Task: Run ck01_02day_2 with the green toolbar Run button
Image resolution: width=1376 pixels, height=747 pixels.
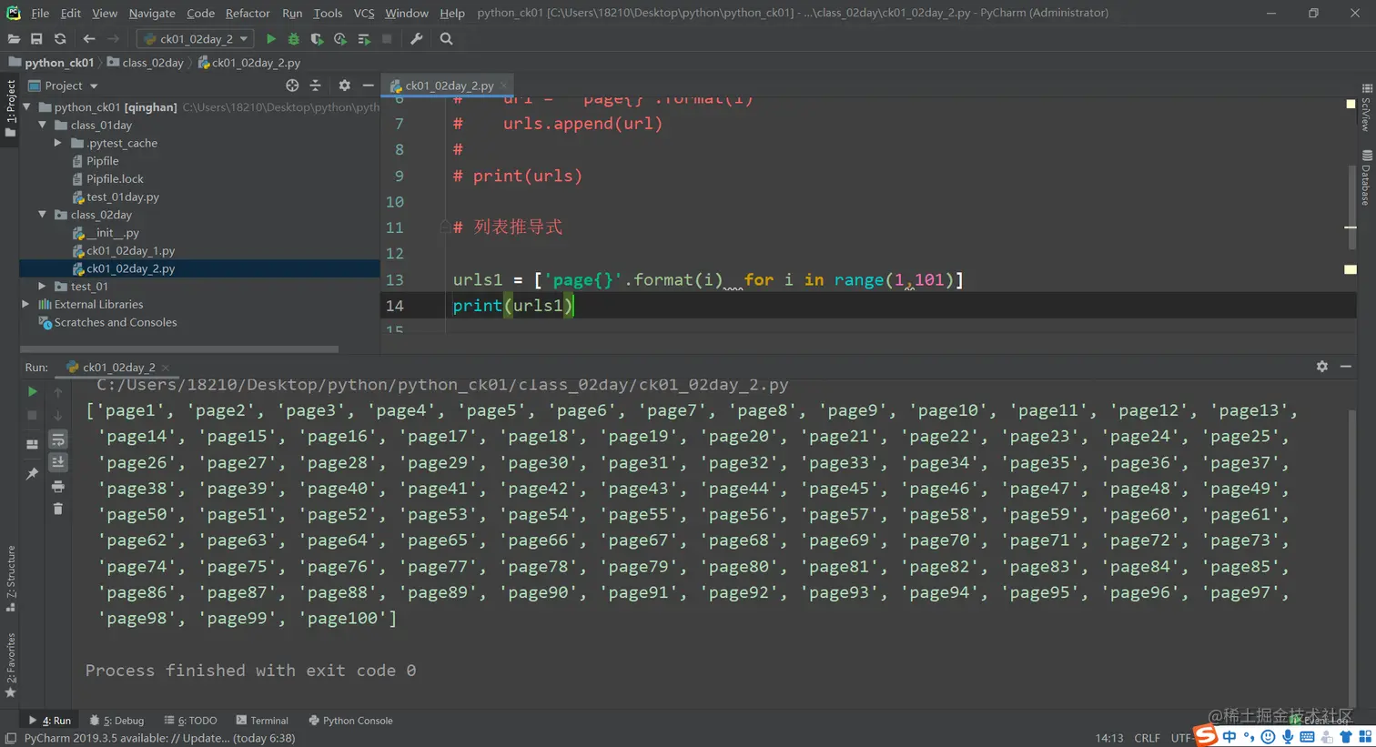Action: tap(270, 39)
